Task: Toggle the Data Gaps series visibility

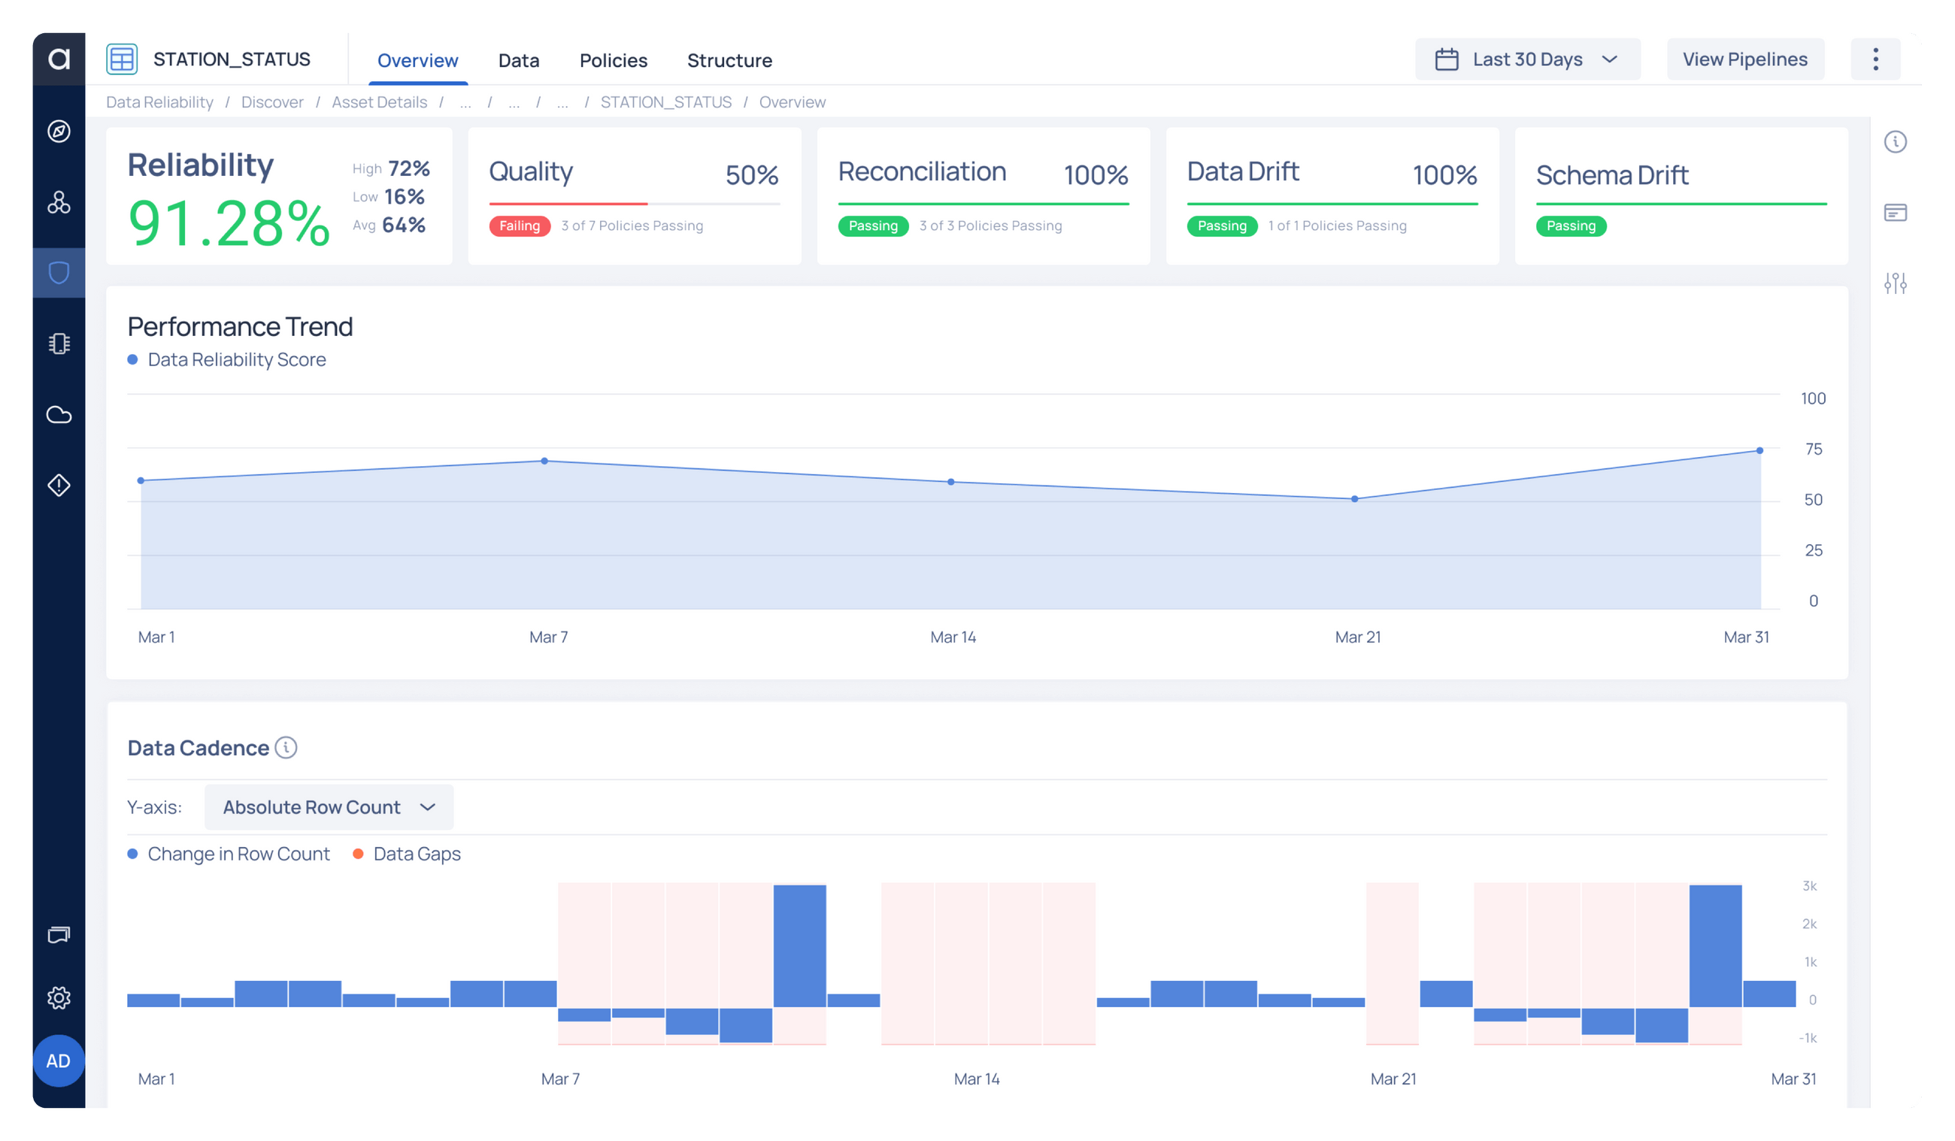Action: point(406,853)
